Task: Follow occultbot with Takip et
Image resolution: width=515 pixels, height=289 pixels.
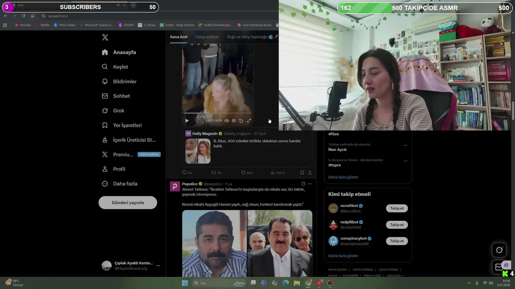Action: [x=397, y=208]
